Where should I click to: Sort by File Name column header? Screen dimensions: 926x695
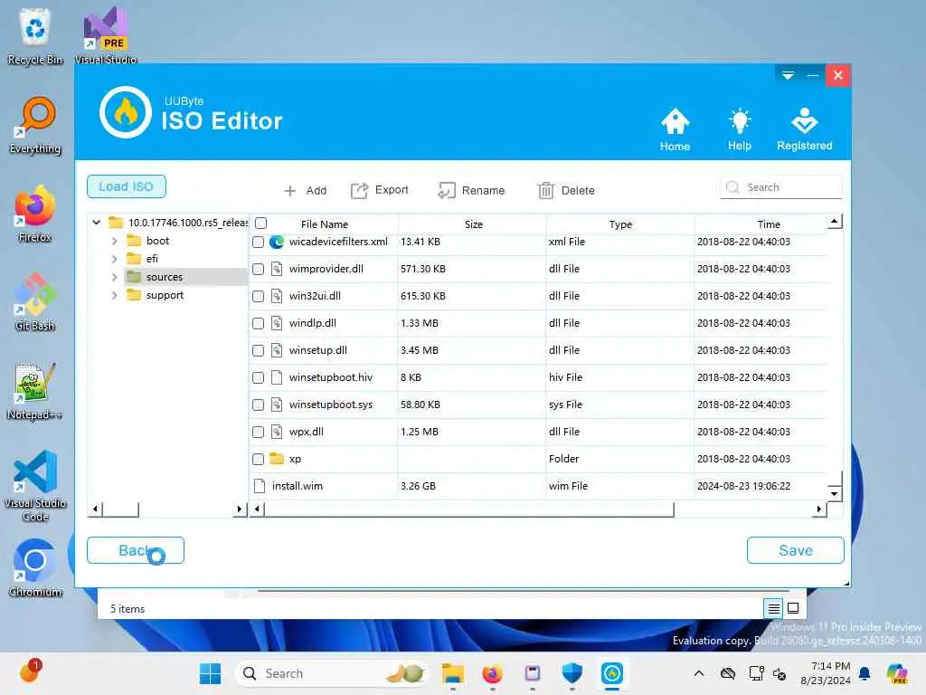[x=325, y=224]
